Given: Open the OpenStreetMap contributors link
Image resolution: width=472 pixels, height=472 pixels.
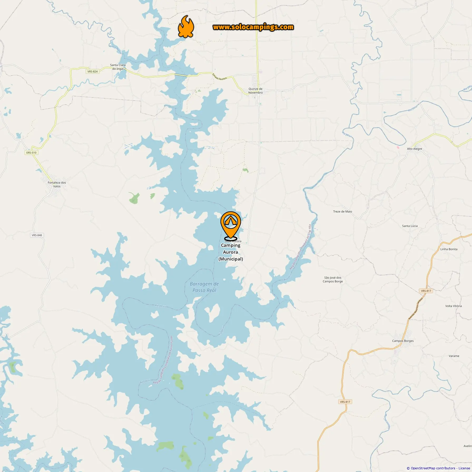Looking at the screenshot, I should [x=433, y=468].
